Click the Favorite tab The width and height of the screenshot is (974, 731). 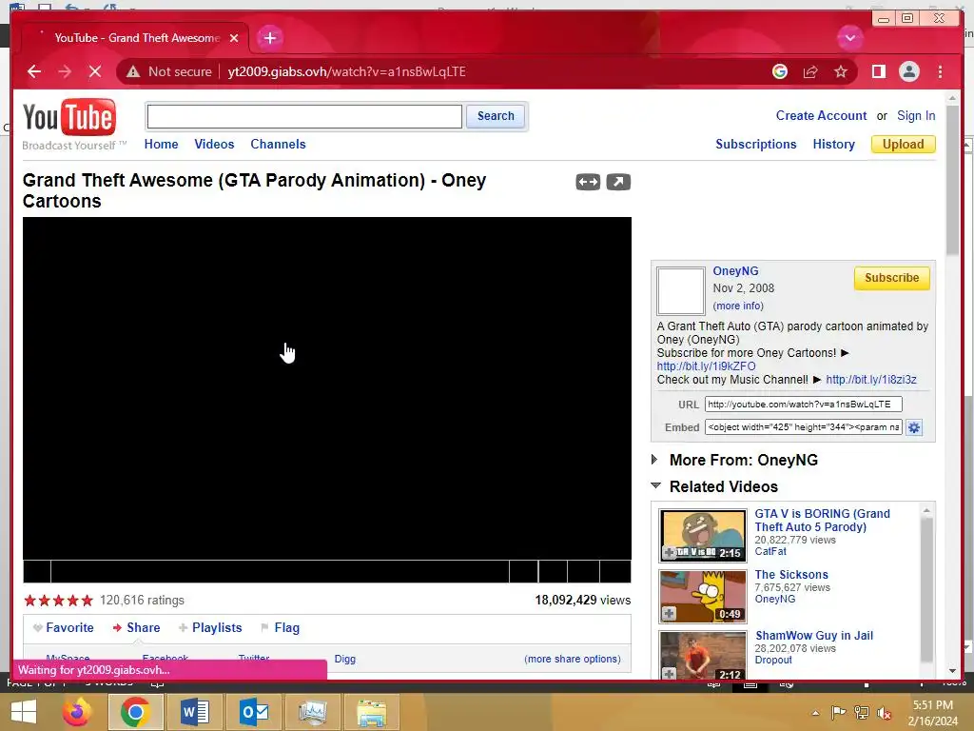point(64,628)
